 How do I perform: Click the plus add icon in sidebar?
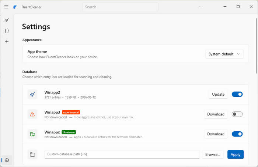[7, 42]
